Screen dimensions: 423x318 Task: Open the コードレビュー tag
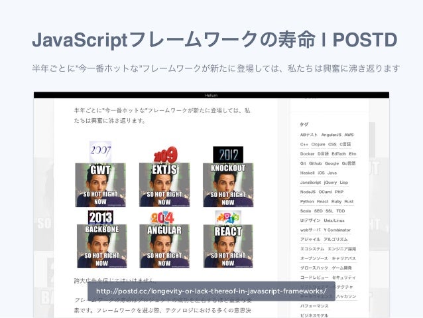tap(314, 278)
